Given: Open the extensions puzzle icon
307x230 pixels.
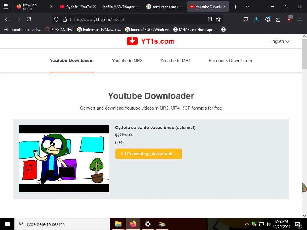Looking at the screenshot, I should pos(278,19).
